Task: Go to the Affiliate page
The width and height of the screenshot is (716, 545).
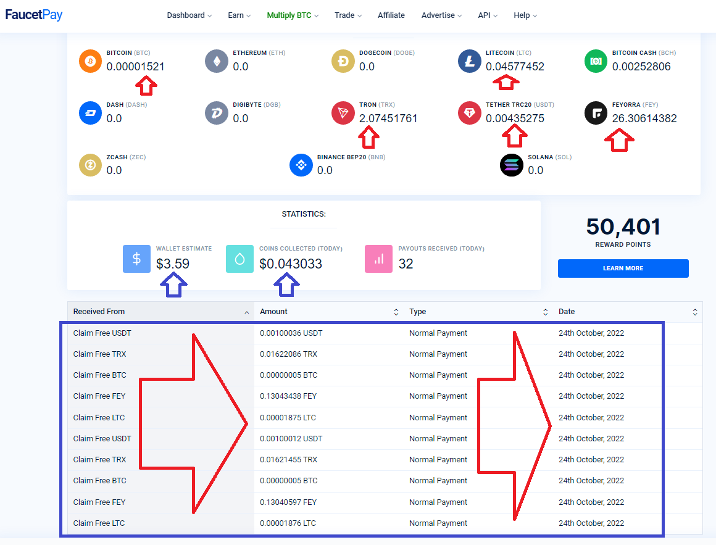Action: [x=391, y=15]
